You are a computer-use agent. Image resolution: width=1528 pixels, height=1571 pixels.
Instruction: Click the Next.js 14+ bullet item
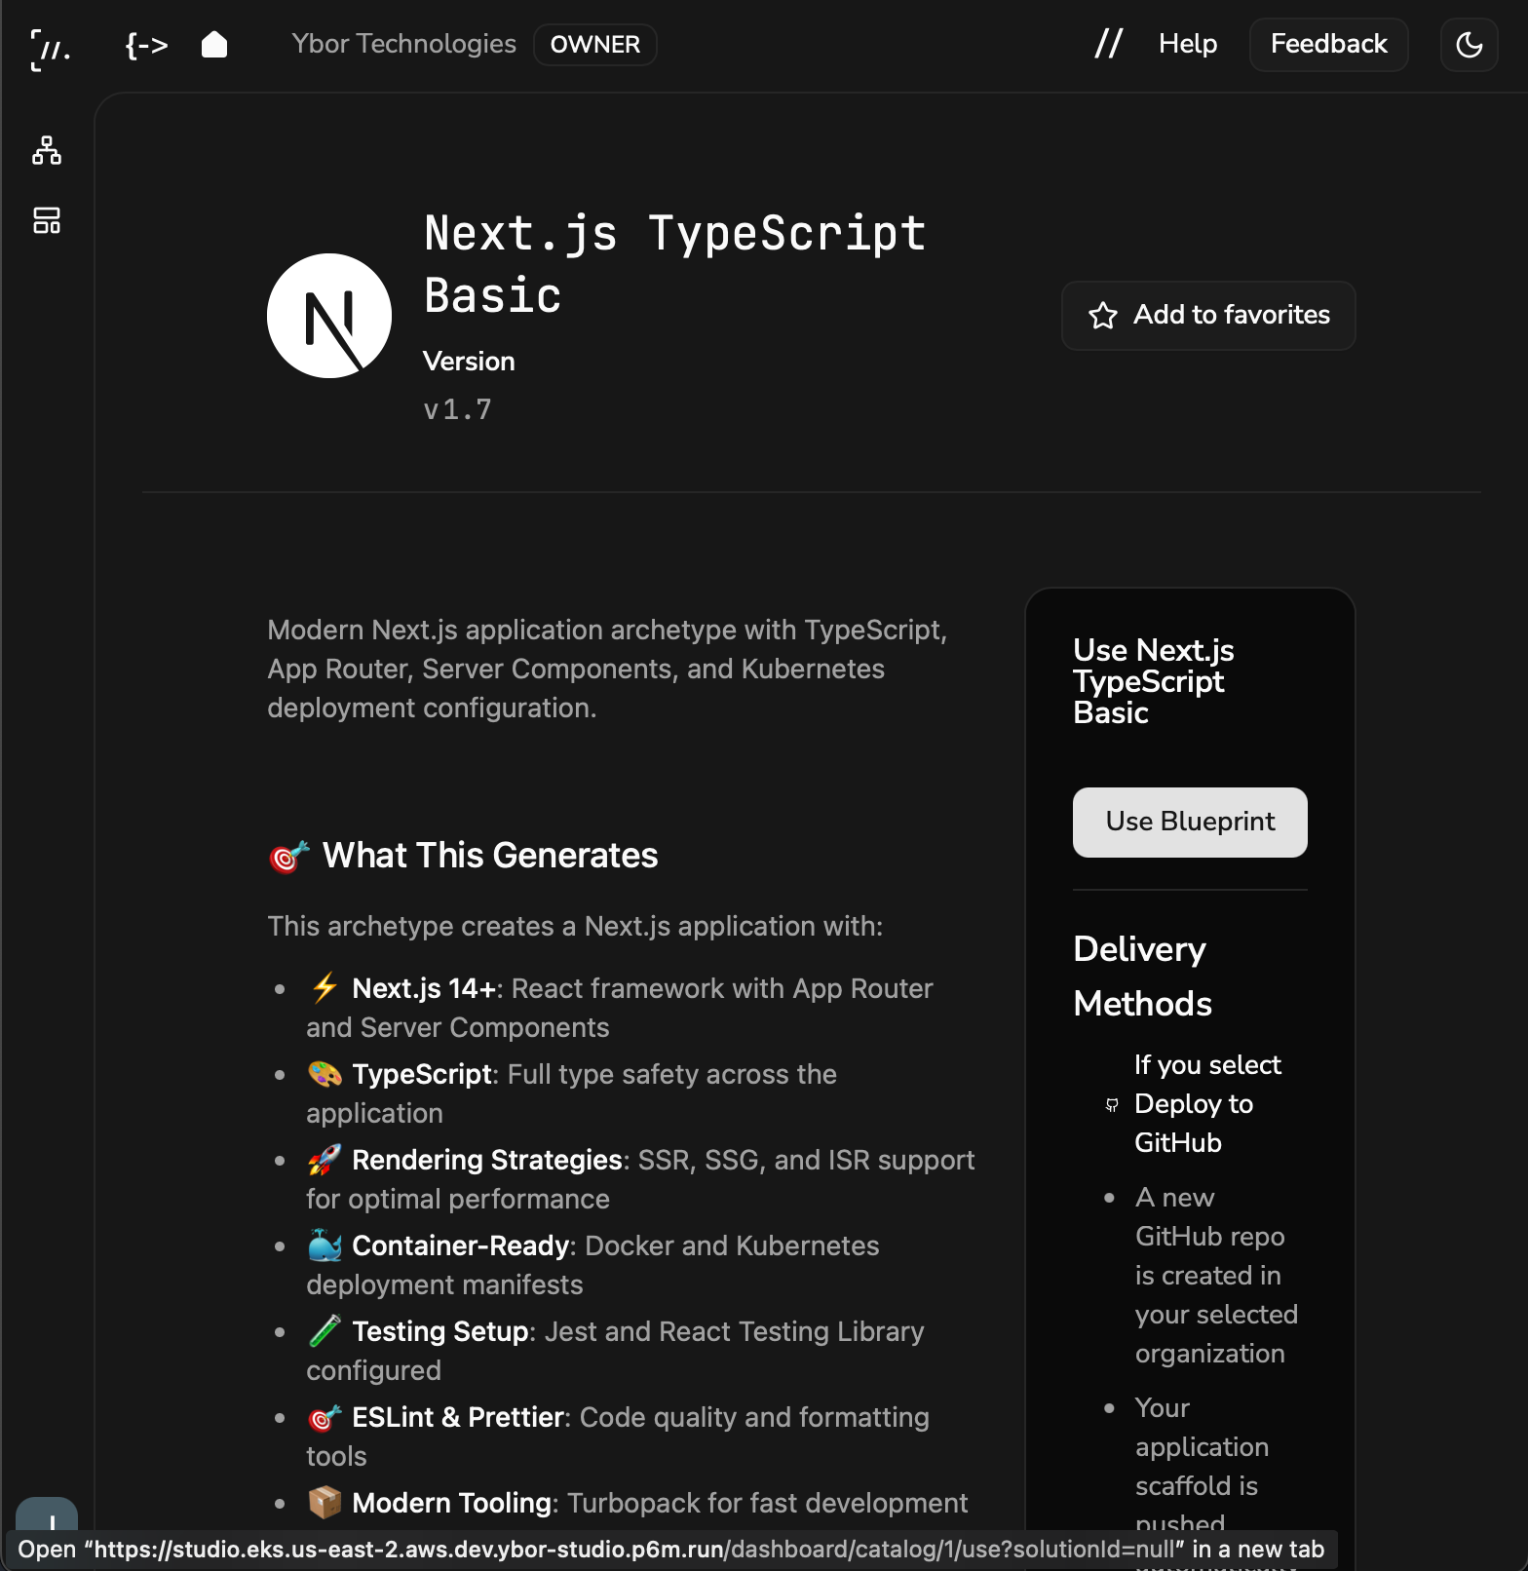click(x=620, y=1008)
